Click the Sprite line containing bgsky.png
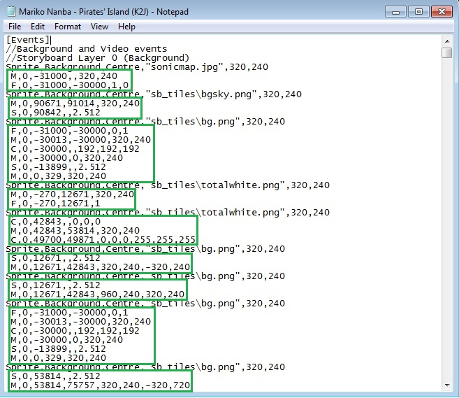 click(154, 94)
